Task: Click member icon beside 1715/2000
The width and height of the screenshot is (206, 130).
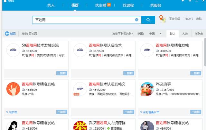Action: (157, 90)
